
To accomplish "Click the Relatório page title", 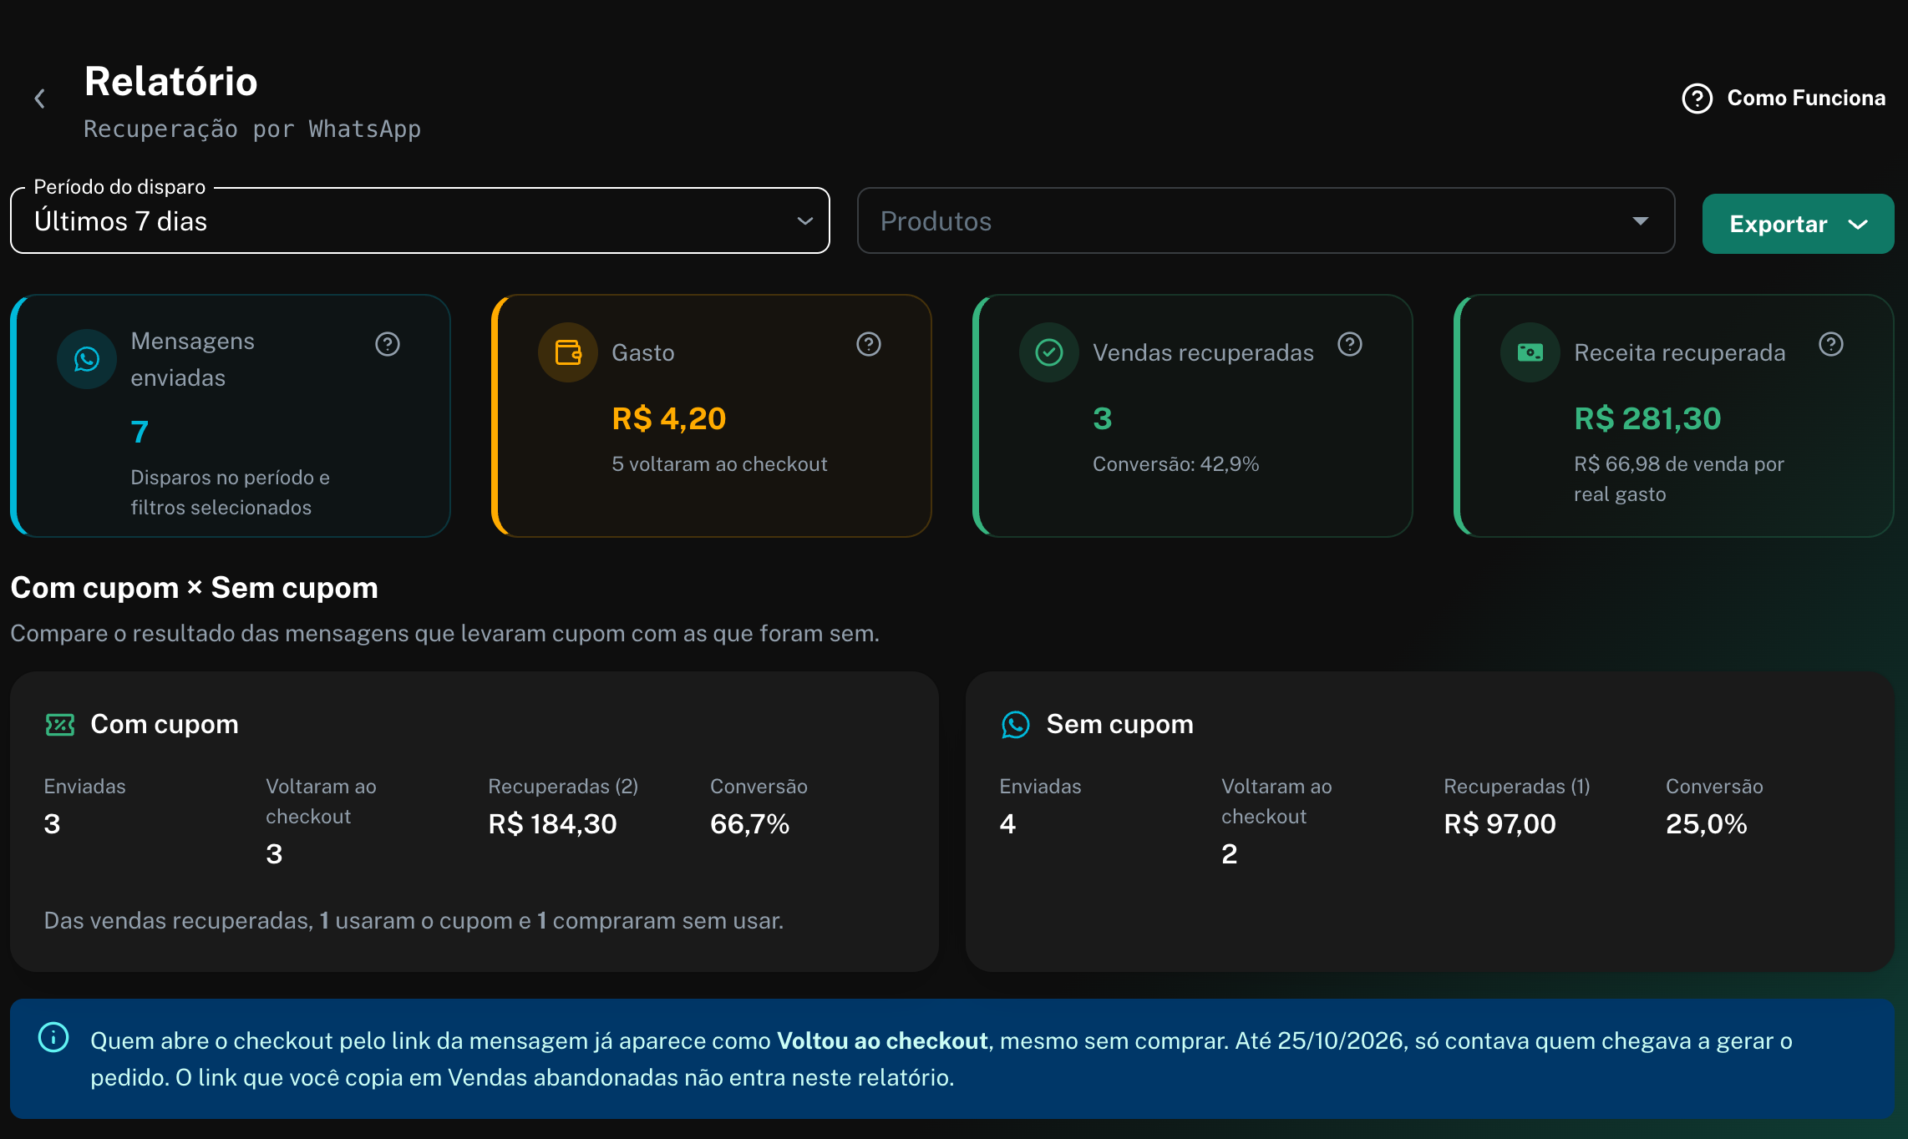I will [x=171, y=82].
